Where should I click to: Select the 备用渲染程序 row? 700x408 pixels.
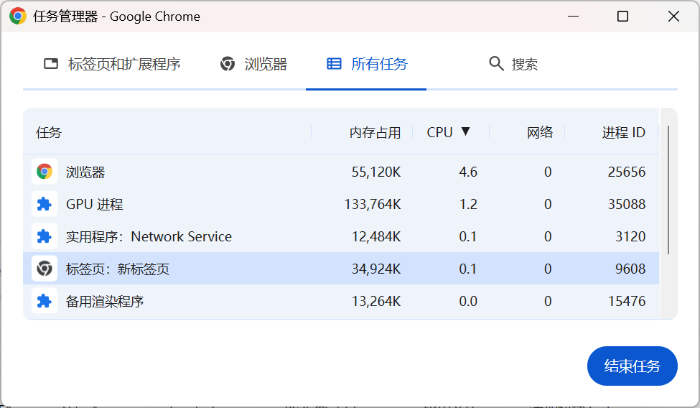pyautogui.click(x=341, y=301)
